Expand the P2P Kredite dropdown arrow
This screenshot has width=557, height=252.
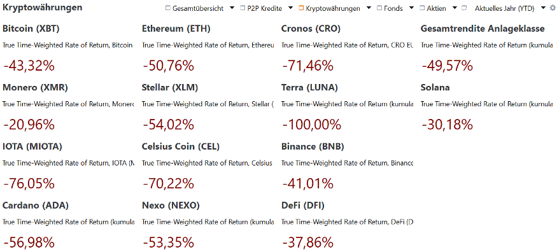tap(290, 8)
